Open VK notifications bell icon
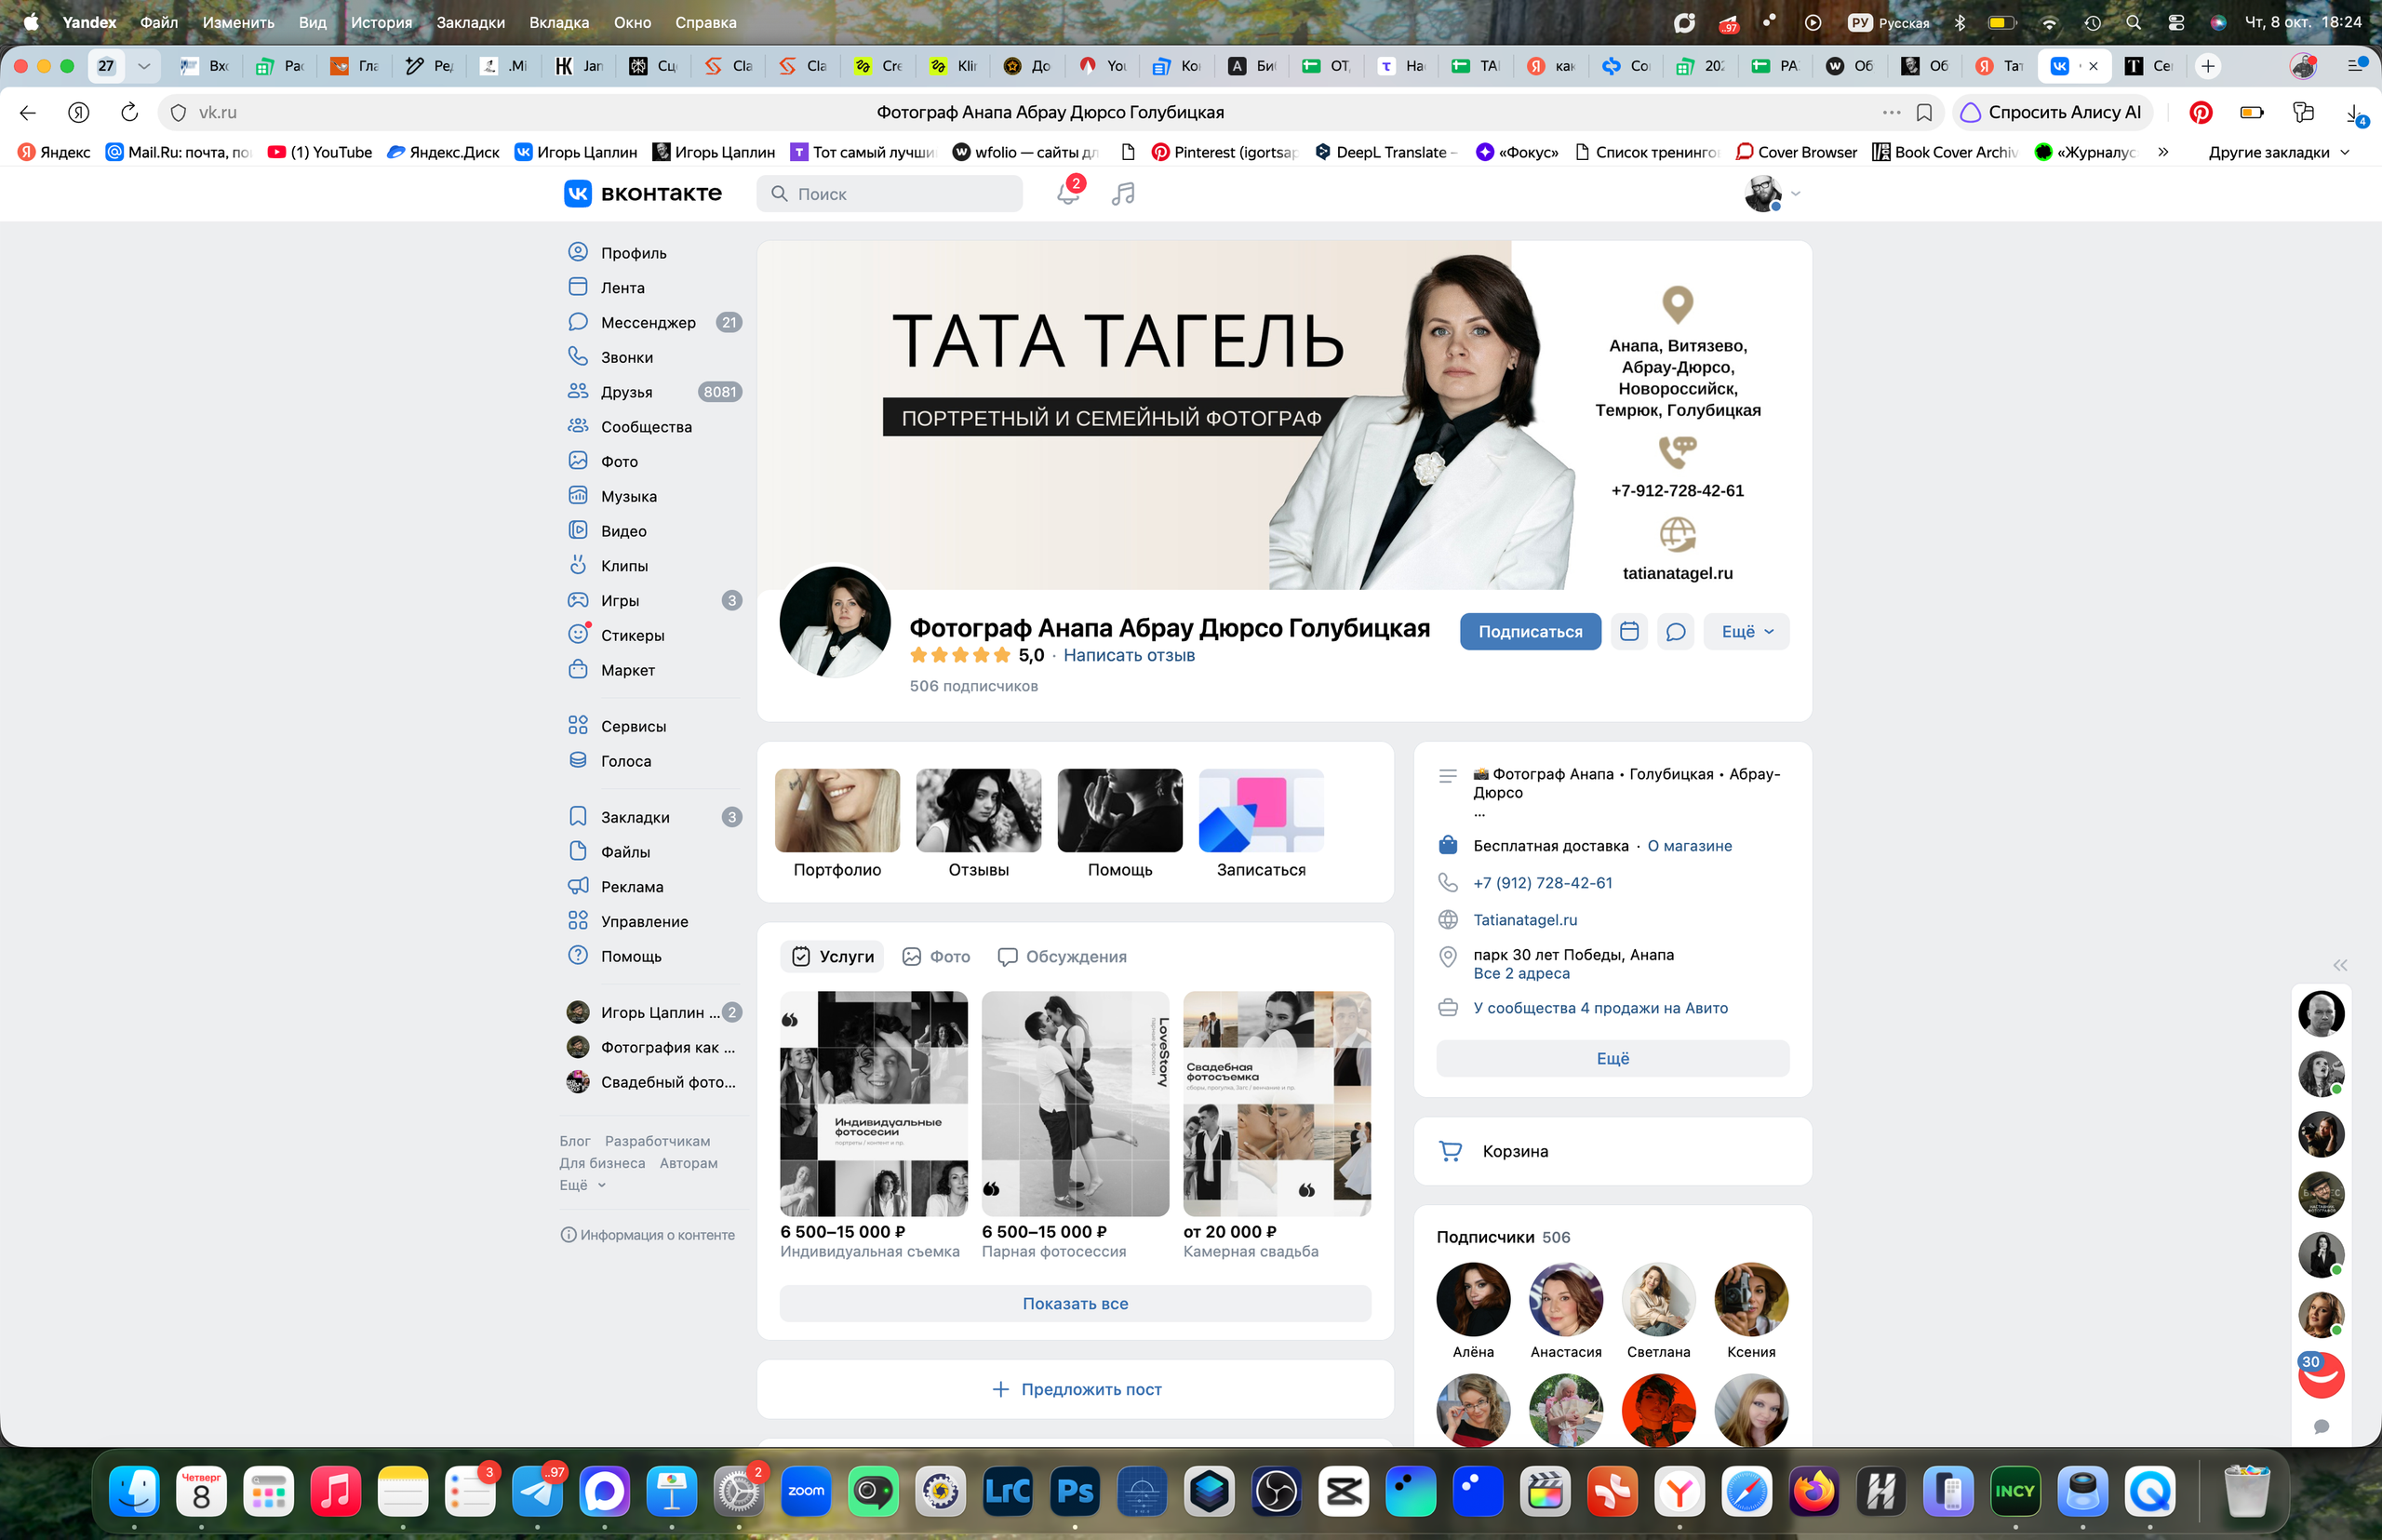The width and height of the screenshot is (2382, 1540). pyautogui.click(x=1068, y=193)
